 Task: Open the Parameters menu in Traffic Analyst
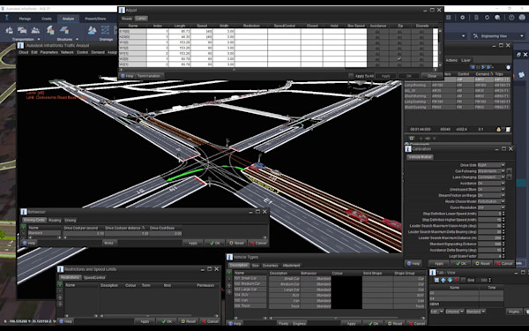pos(48,52)
